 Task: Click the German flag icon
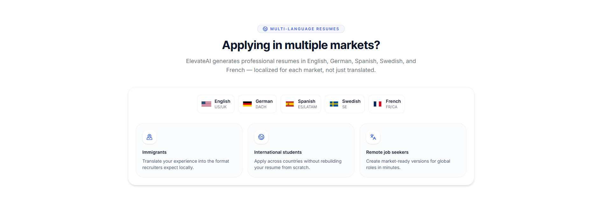tap(247, 104)
